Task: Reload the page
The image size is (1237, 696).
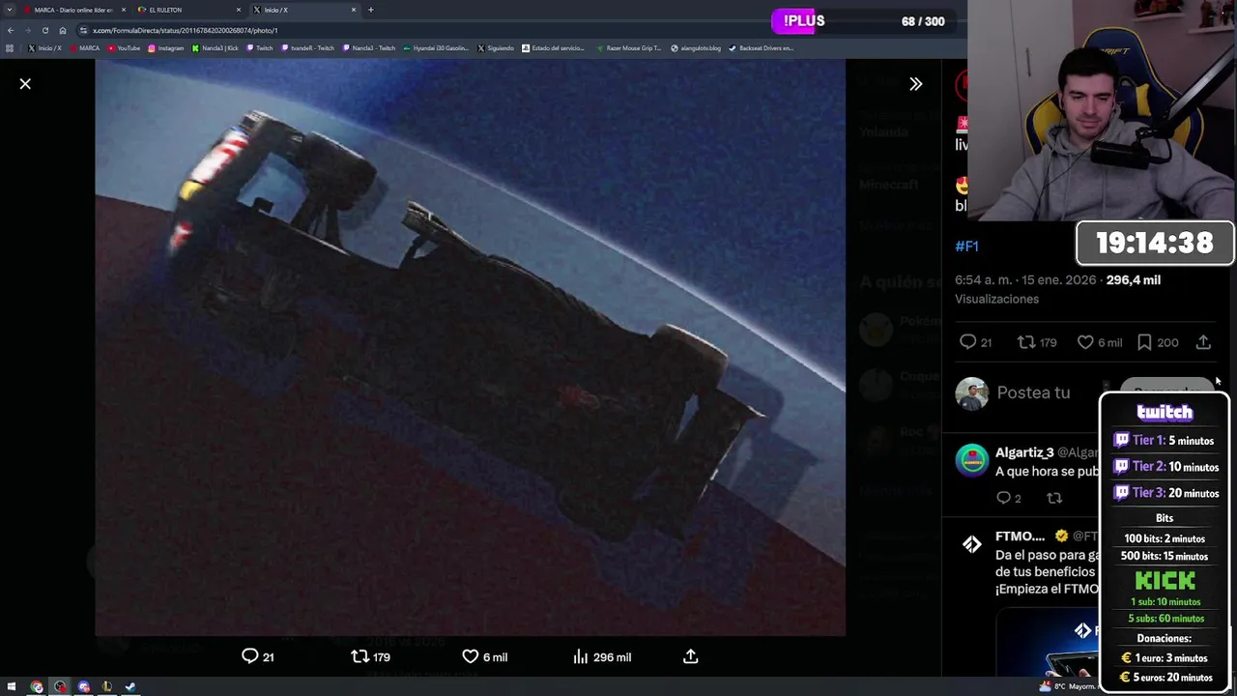Action: pos(44,30)
